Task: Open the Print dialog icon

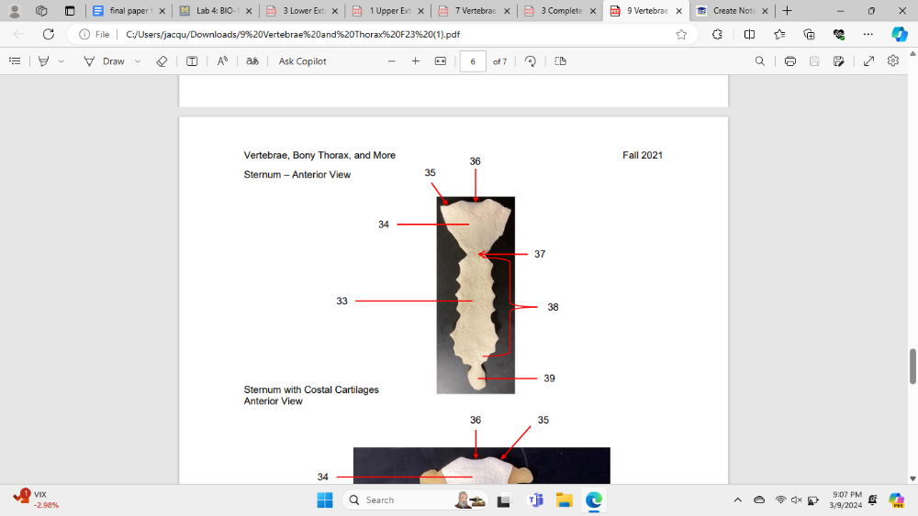Action: point(789,61)
